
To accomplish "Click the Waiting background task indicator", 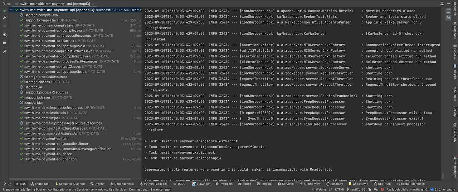I will pos(320,190).
